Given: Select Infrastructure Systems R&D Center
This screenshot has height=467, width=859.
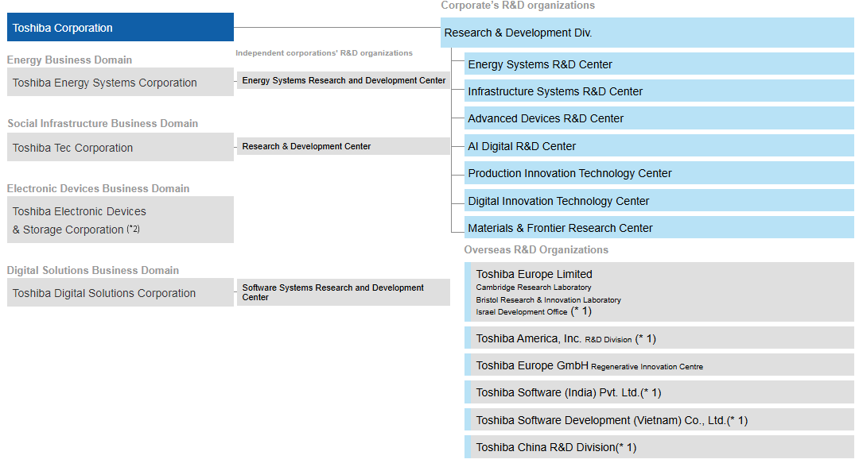Looking at the screenshot, I should tap(659, 91).
